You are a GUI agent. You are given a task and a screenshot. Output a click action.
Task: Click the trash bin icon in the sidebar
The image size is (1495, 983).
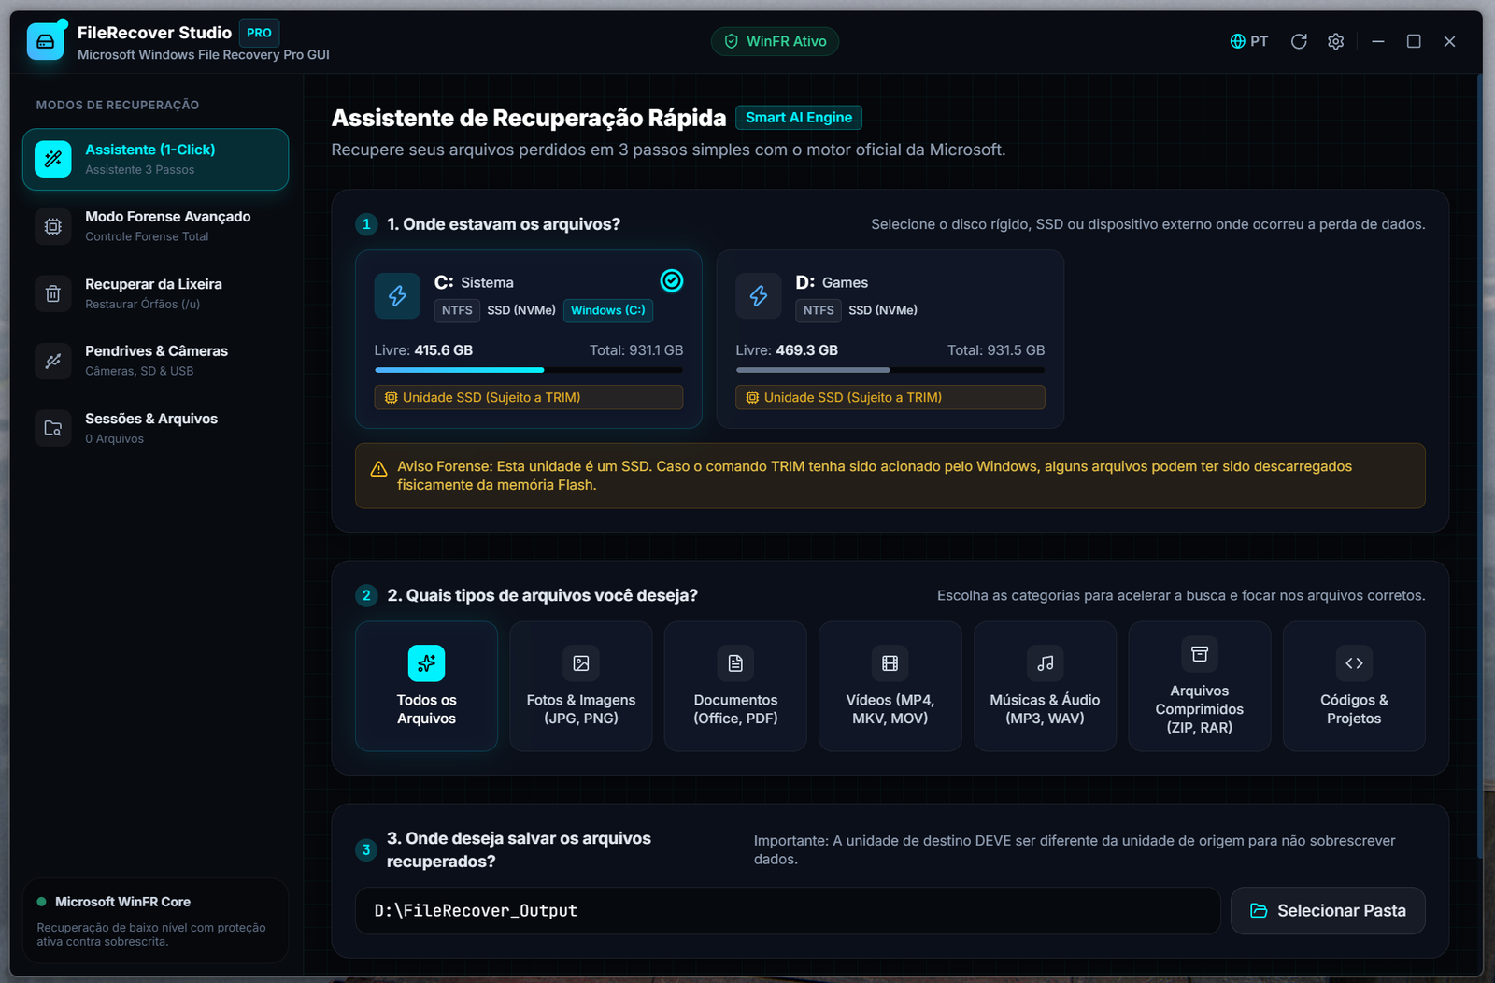click(53, 293)
